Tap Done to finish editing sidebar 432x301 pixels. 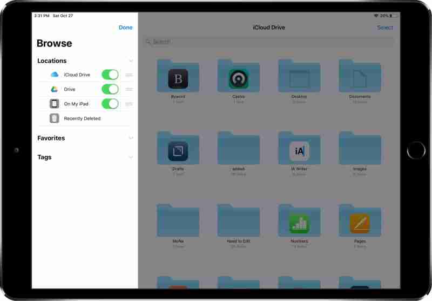(126, 28)
